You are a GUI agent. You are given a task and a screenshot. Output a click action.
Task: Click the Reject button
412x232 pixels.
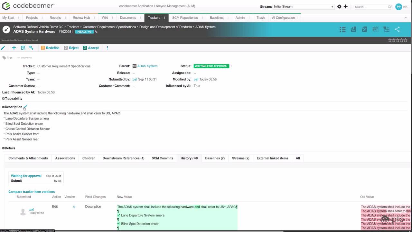(x=71, y=48)
